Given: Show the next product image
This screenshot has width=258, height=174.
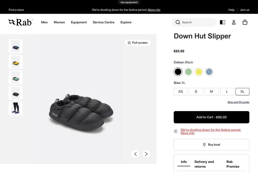Looking at the screenshot, I should click(146, 154).
